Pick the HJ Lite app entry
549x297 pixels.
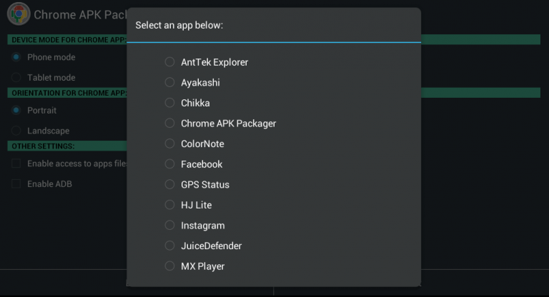click(x=169, y=205)
